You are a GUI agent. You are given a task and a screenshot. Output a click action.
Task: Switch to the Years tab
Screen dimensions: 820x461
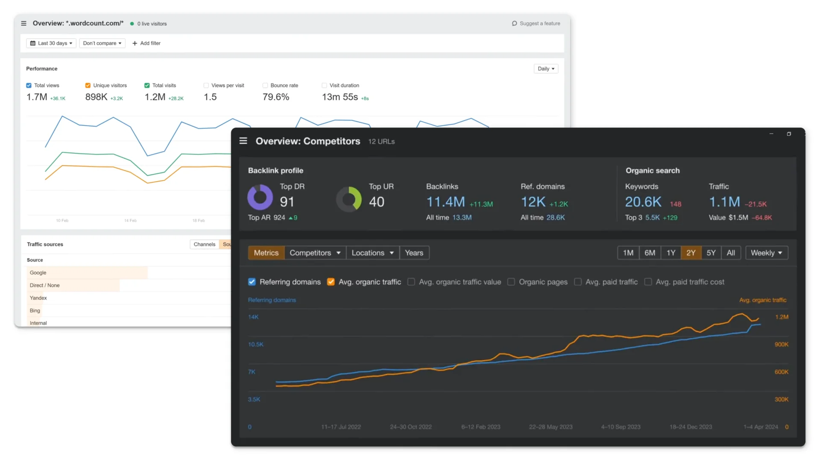pos(414,253)
